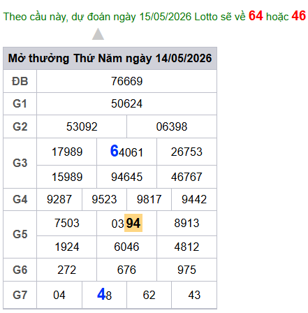
Task: Click the ĐB row label
Action: [x=20, y=82]
